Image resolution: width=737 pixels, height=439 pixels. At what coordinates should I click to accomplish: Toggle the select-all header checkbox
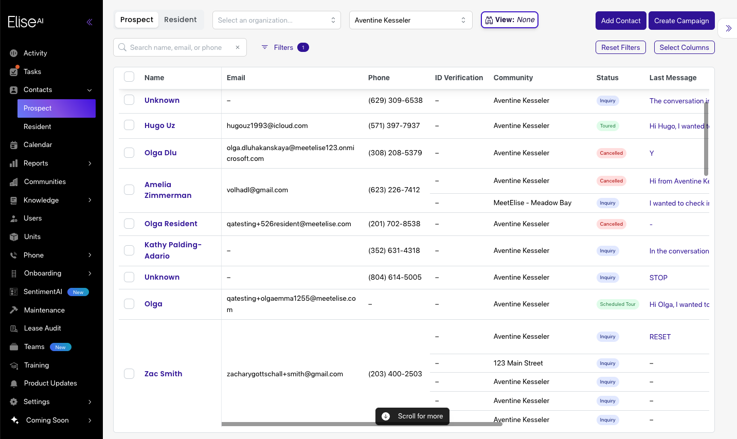click(x=129, y=77)
